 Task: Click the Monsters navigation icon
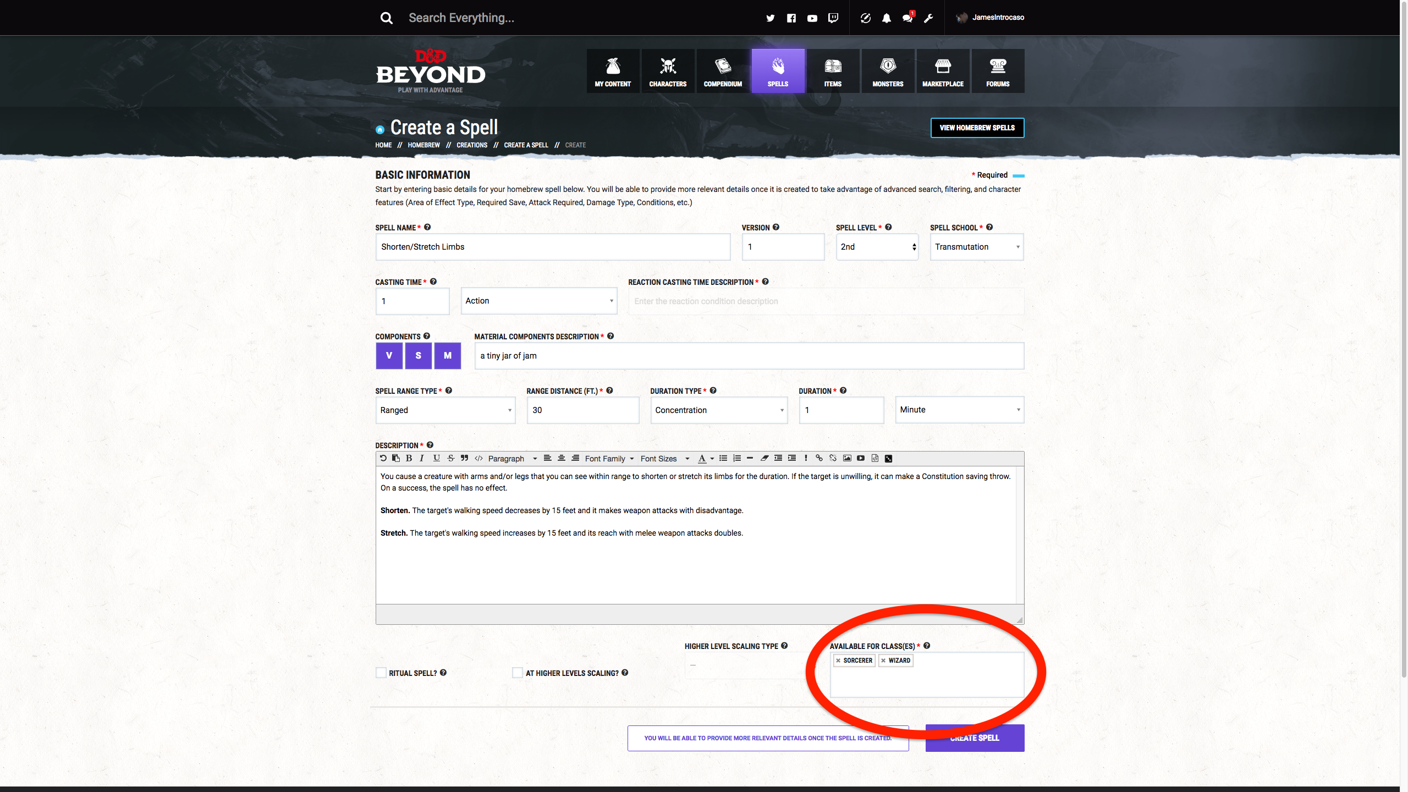click(886, 70)
